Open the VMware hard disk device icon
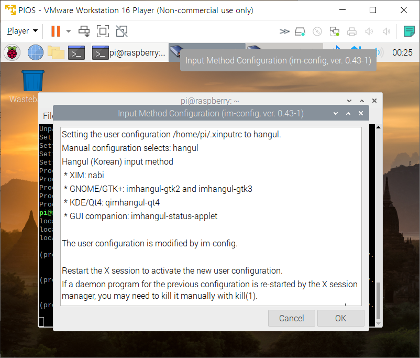420x358 pixels. click(x=300, y=31)
